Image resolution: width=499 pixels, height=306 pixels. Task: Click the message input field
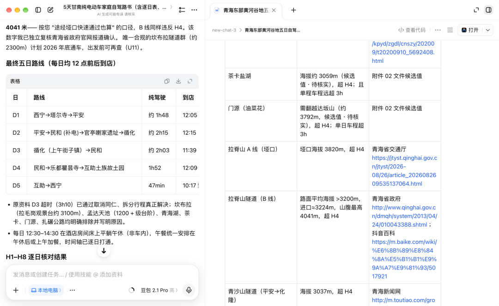[102, 275]
